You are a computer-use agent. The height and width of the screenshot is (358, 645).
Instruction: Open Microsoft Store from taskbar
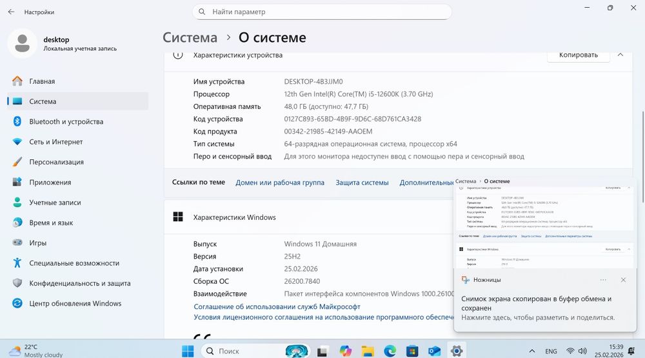point(412,351)
